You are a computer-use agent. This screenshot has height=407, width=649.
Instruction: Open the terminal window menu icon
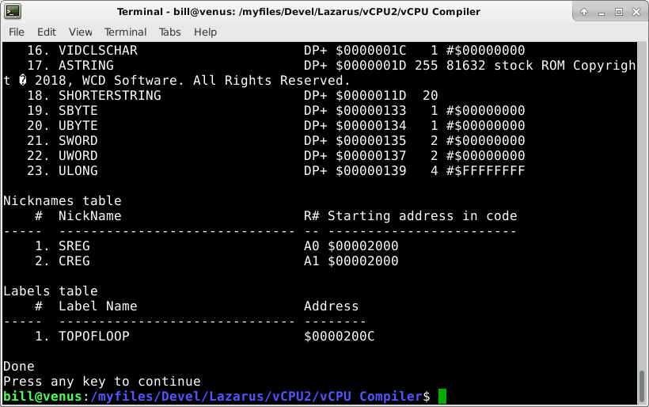11,12
